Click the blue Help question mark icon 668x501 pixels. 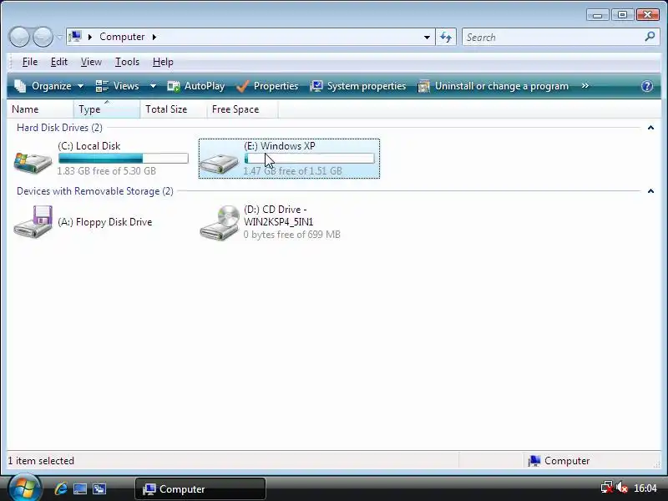646,86
